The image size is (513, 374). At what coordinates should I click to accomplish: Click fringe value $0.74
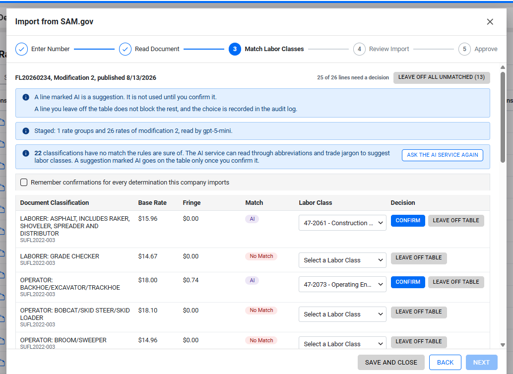click(x=191, y=280)
